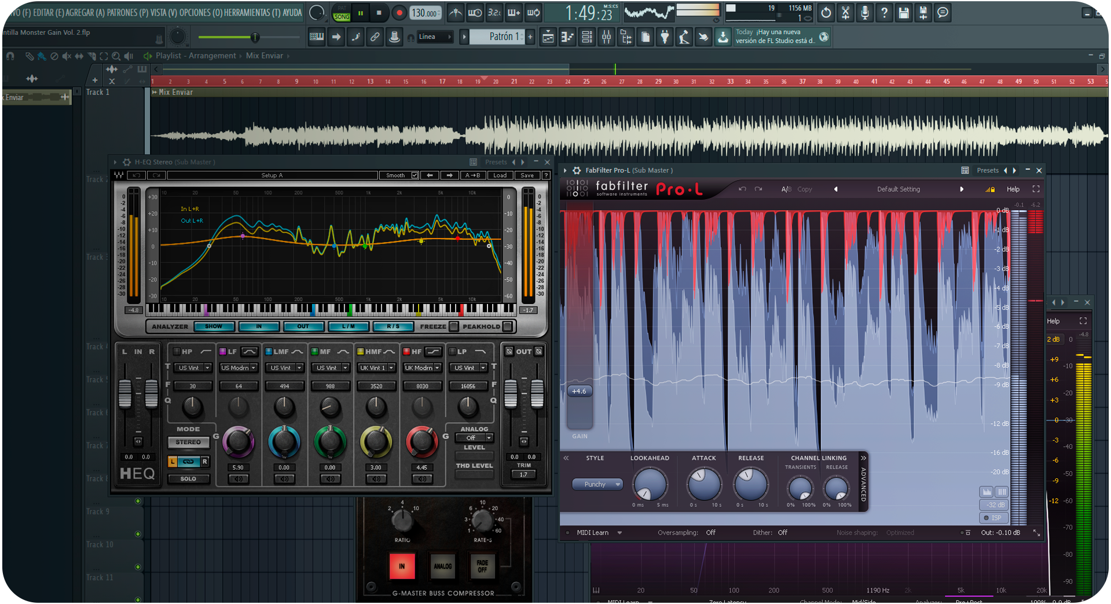Open the Punchy style dropdown in Pro-L
1111x604 pixels.
pos(597,484)
